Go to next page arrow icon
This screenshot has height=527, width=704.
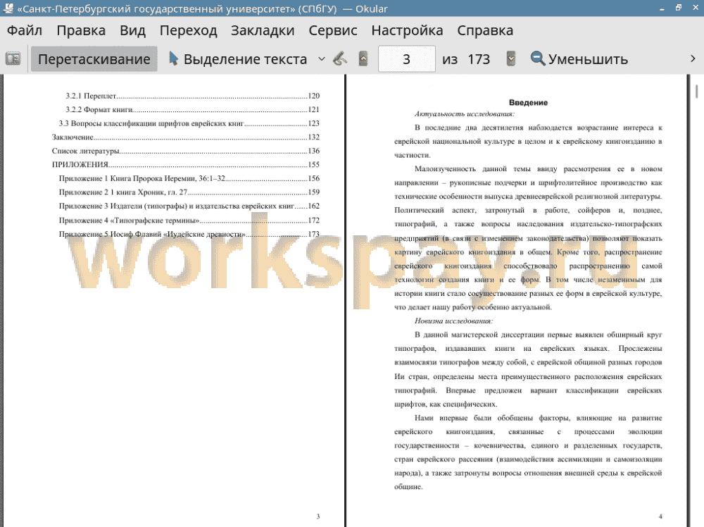coord(511,59)
